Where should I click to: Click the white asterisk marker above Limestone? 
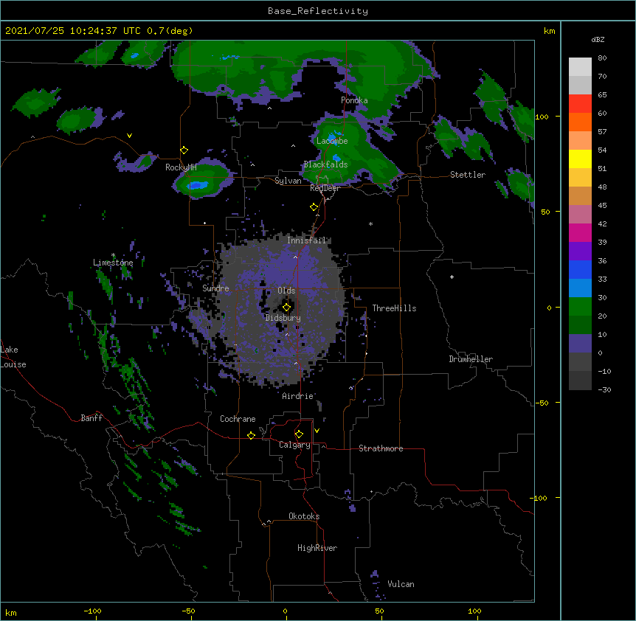113,255
